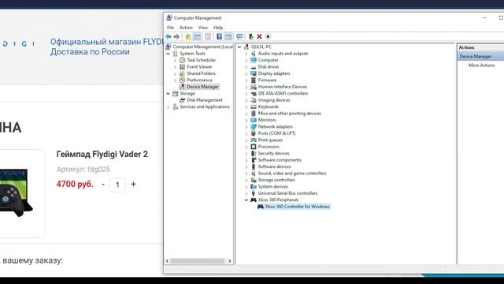Expand the Ports (COM & LPT) category
The width and height of the screenshot is (504, 284).
pyautogui.click(x=246, y=133)
